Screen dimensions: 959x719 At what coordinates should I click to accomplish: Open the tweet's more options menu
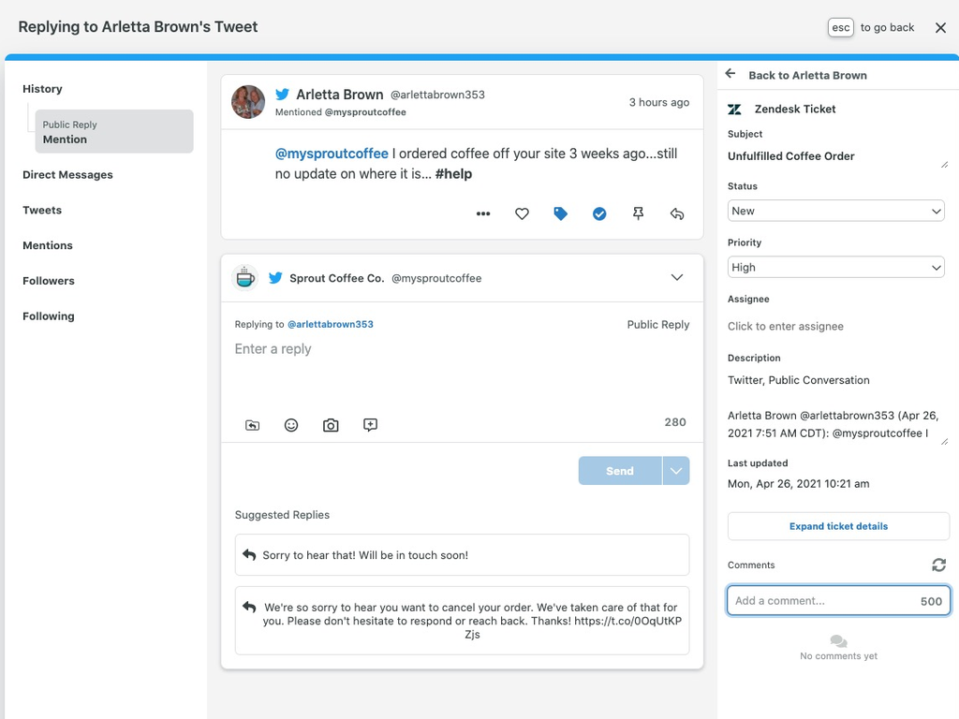tap(483, 213)
